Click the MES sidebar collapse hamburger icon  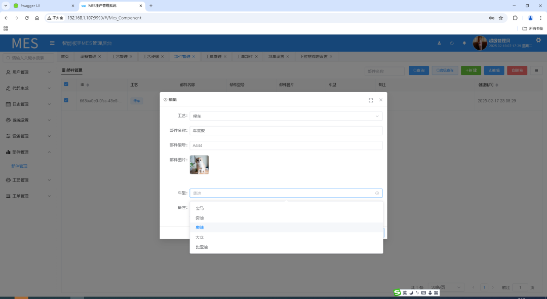coord(52,43)
